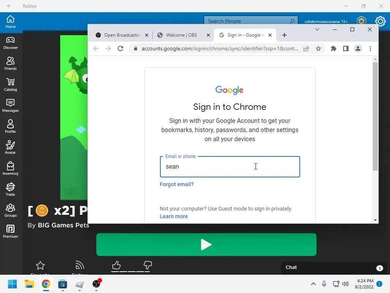The width and height of the screenshot is (390, 293).
Task: Click the Chrome page scrollbar thumb
Action: tap(375, 116)
